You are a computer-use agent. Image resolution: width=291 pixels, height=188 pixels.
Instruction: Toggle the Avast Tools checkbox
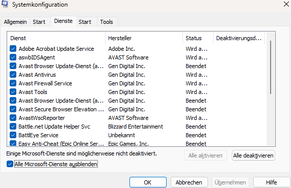point(13,92)
